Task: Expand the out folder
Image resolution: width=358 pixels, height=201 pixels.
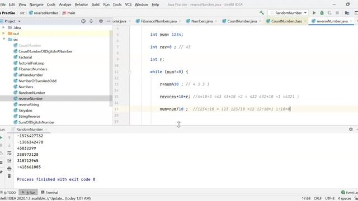Action: [3, 33]
